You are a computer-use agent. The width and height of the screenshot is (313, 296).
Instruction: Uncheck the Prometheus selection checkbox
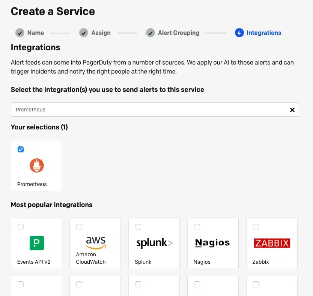(21, 149)
